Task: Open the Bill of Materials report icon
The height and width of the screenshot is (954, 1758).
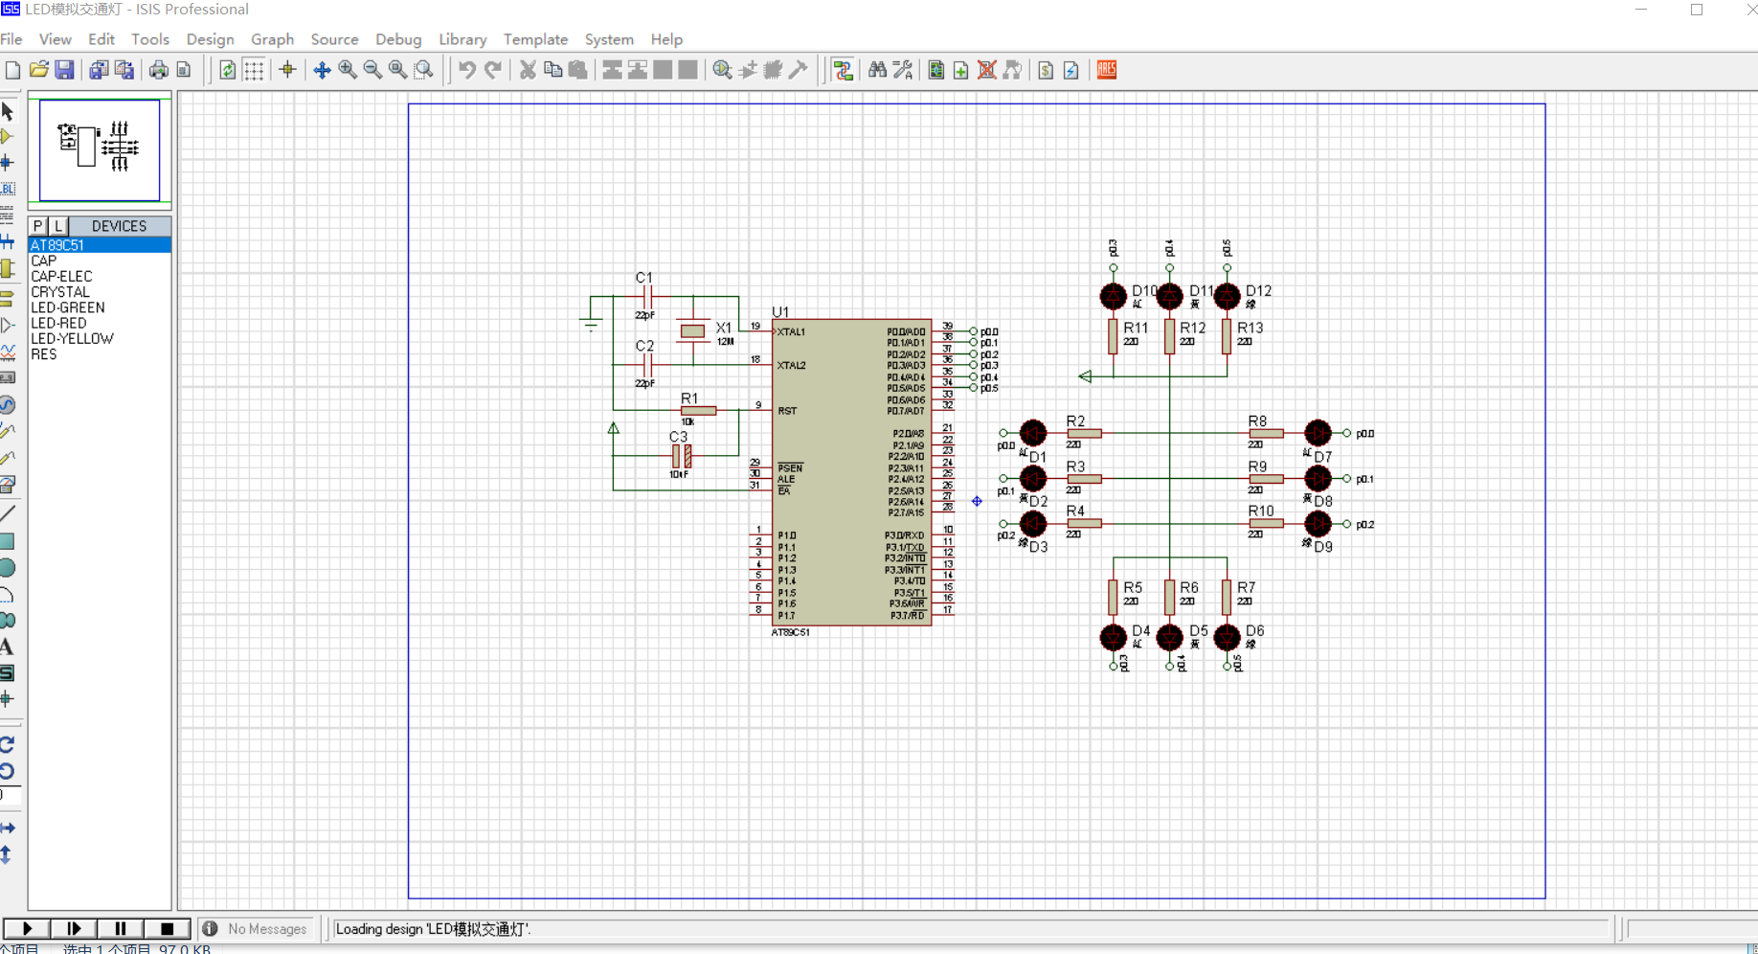Action: (1046, 70)
